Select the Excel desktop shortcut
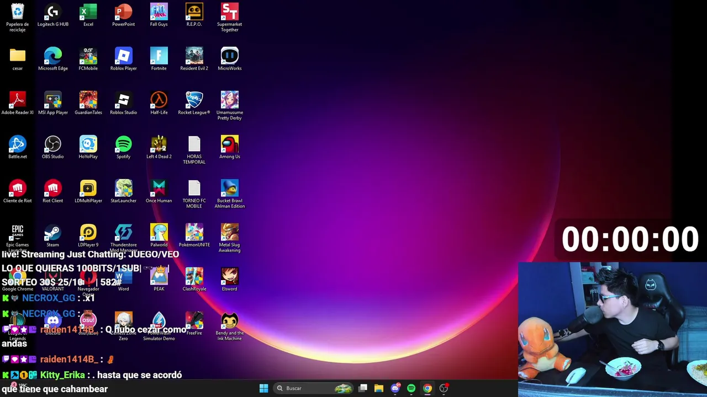The height and width of the screenshot is (397, 707). tap(88, 15)
